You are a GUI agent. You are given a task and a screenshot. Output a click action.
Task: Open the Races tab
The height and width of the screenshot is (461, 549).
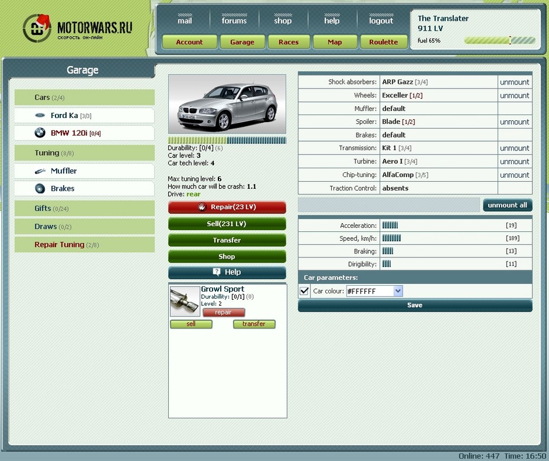289,42
